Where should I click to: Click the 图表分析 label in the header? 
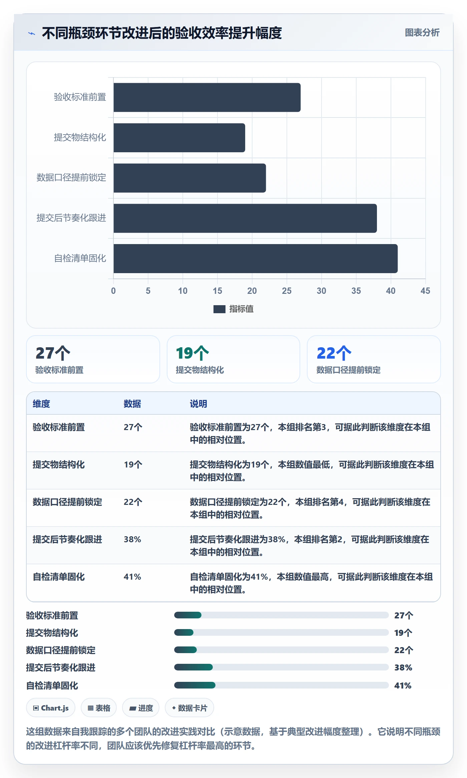click(x=422, y=33)
